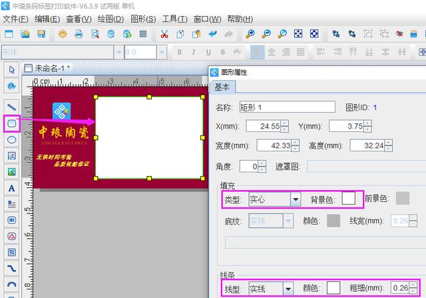Zoom with the plain magnifier icon
The height and width of the screenshot is (298, 426).
click(282, 34)
